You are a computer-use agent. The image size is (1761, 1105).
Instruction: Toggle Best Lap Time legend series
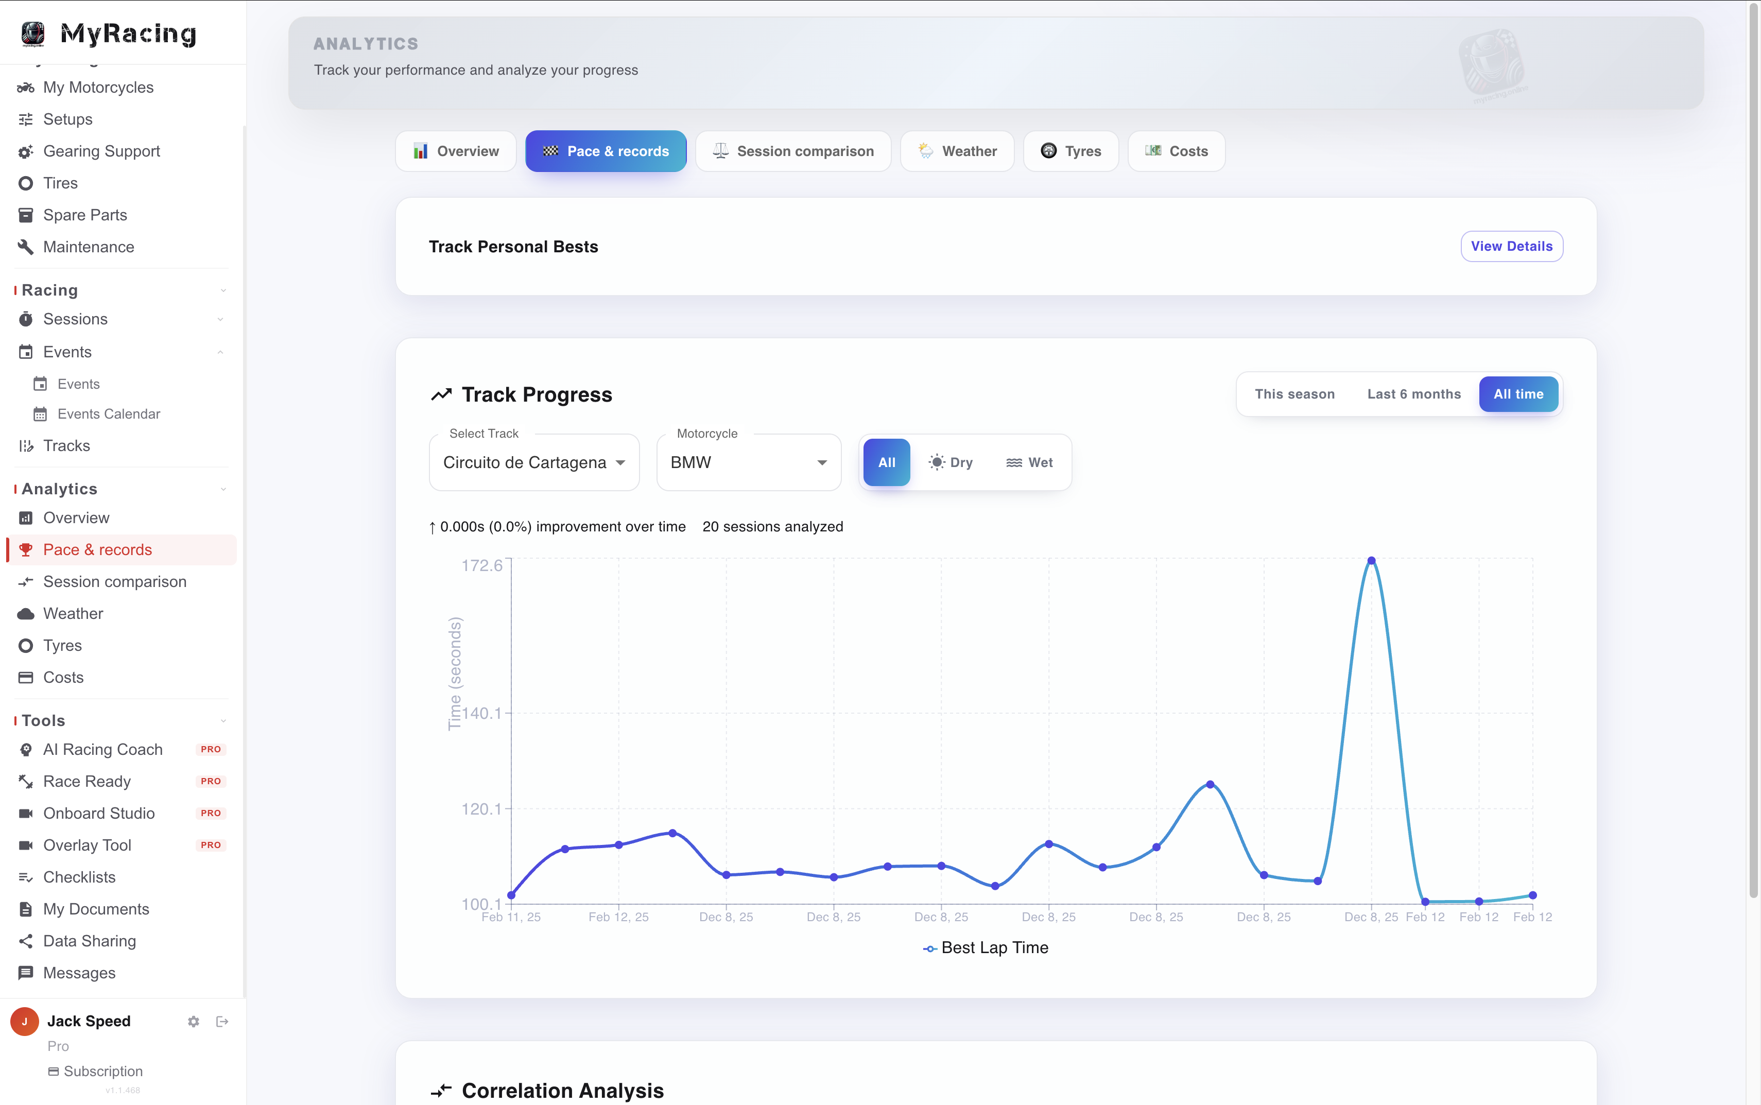click(x=986, y=948)
